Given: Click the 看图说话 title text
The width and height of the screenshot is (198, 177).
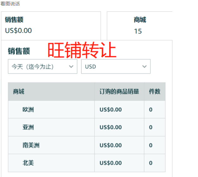Looking at the screenshot, I should (10, 3).
